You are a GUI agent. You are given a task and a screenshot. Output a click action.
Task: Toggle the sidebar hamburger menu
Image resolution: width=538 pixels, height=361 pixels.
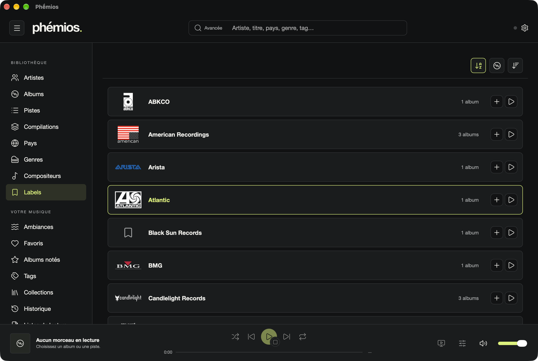click(x=17, y=28)
